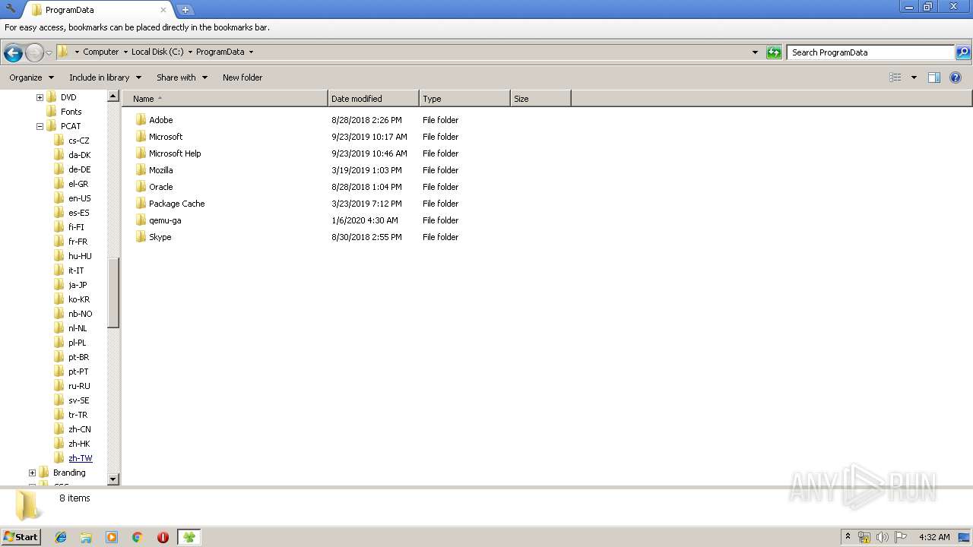Select de-DE folder in tree
973x547 pixels.
79,169
